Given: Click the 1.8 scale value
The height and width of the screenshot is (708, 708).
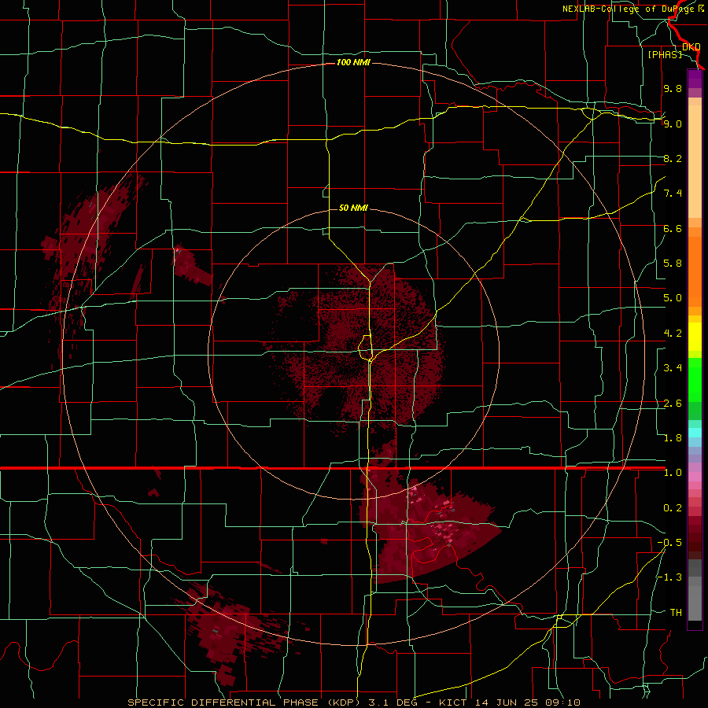Looking at the screenshot, I should pyautogui.click(x=673, y=438).
